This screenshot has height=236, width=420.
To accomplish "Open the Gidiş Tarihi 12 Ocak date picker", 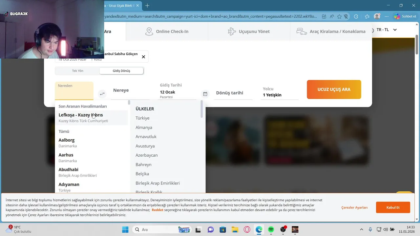I will [x=178, y=90].
